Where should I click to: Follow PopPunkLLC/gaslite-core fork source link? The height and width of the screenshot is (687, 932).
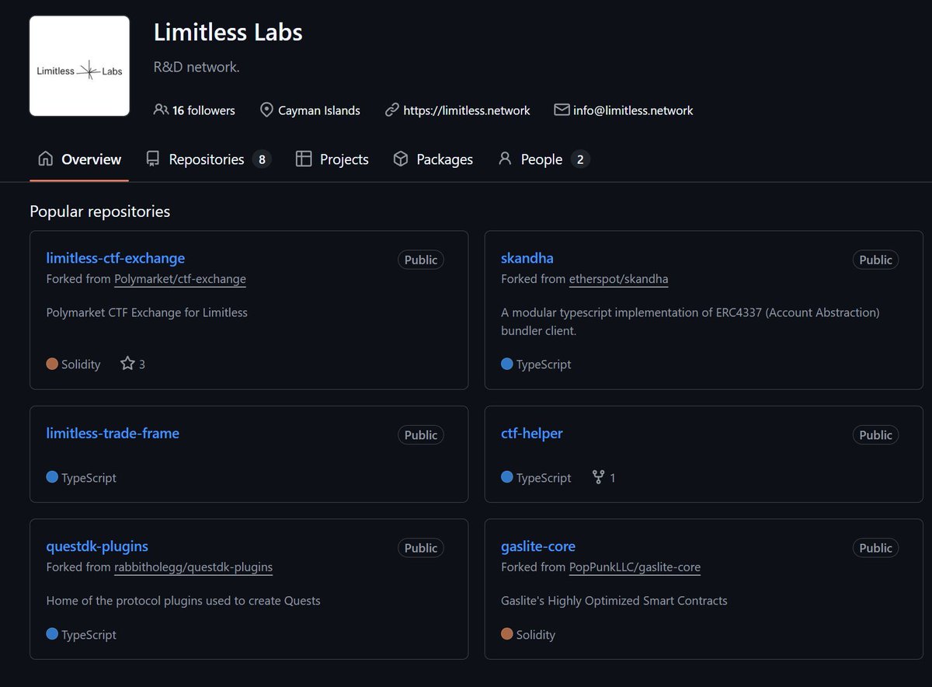[x=635, y=567]
